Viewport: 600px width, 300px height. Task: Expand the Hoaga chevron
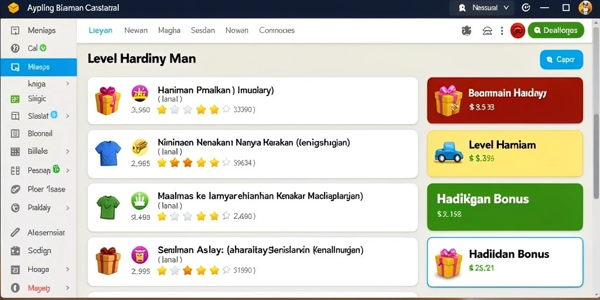coord(67,270)
